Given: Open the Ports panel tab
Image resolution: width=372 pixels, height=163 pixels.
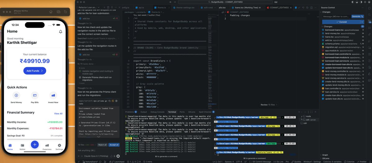Looking at the screenshot, I should pyautogui.click(x=182, y=112).
